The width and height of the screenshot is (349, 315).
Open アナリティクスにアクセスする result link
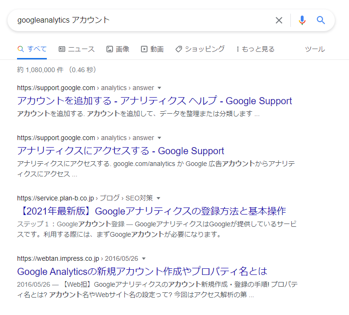click(121, 151)
